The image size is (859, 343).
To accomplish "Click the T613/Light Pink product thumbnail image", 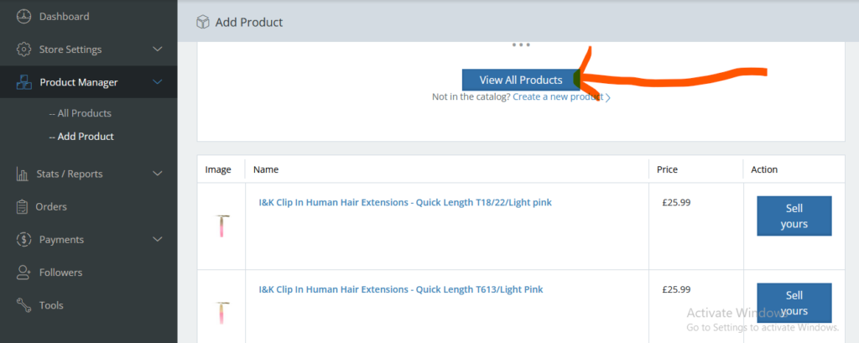I will click(222, 313).
